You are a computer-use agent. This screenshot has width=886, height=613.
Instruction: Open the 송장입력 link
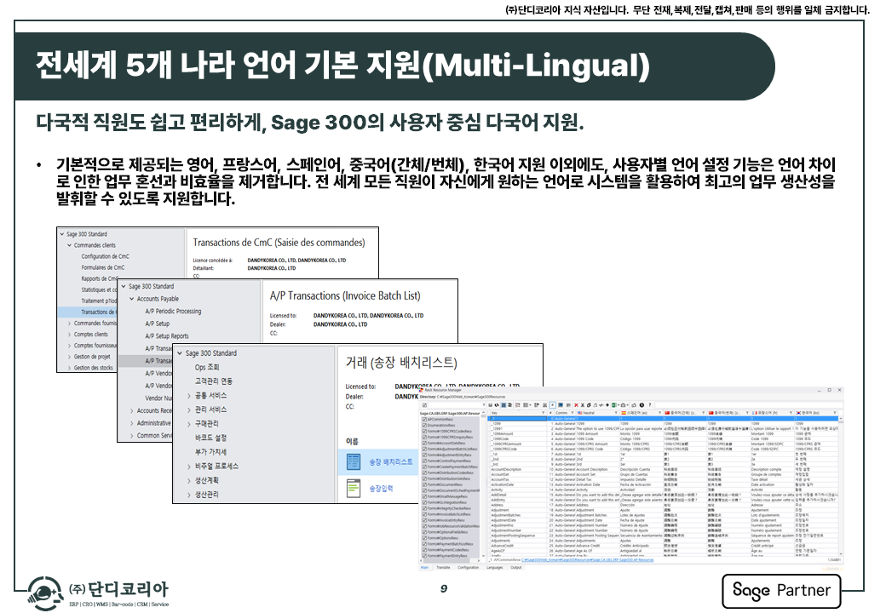pyautogui.click(x=381, y=488)
